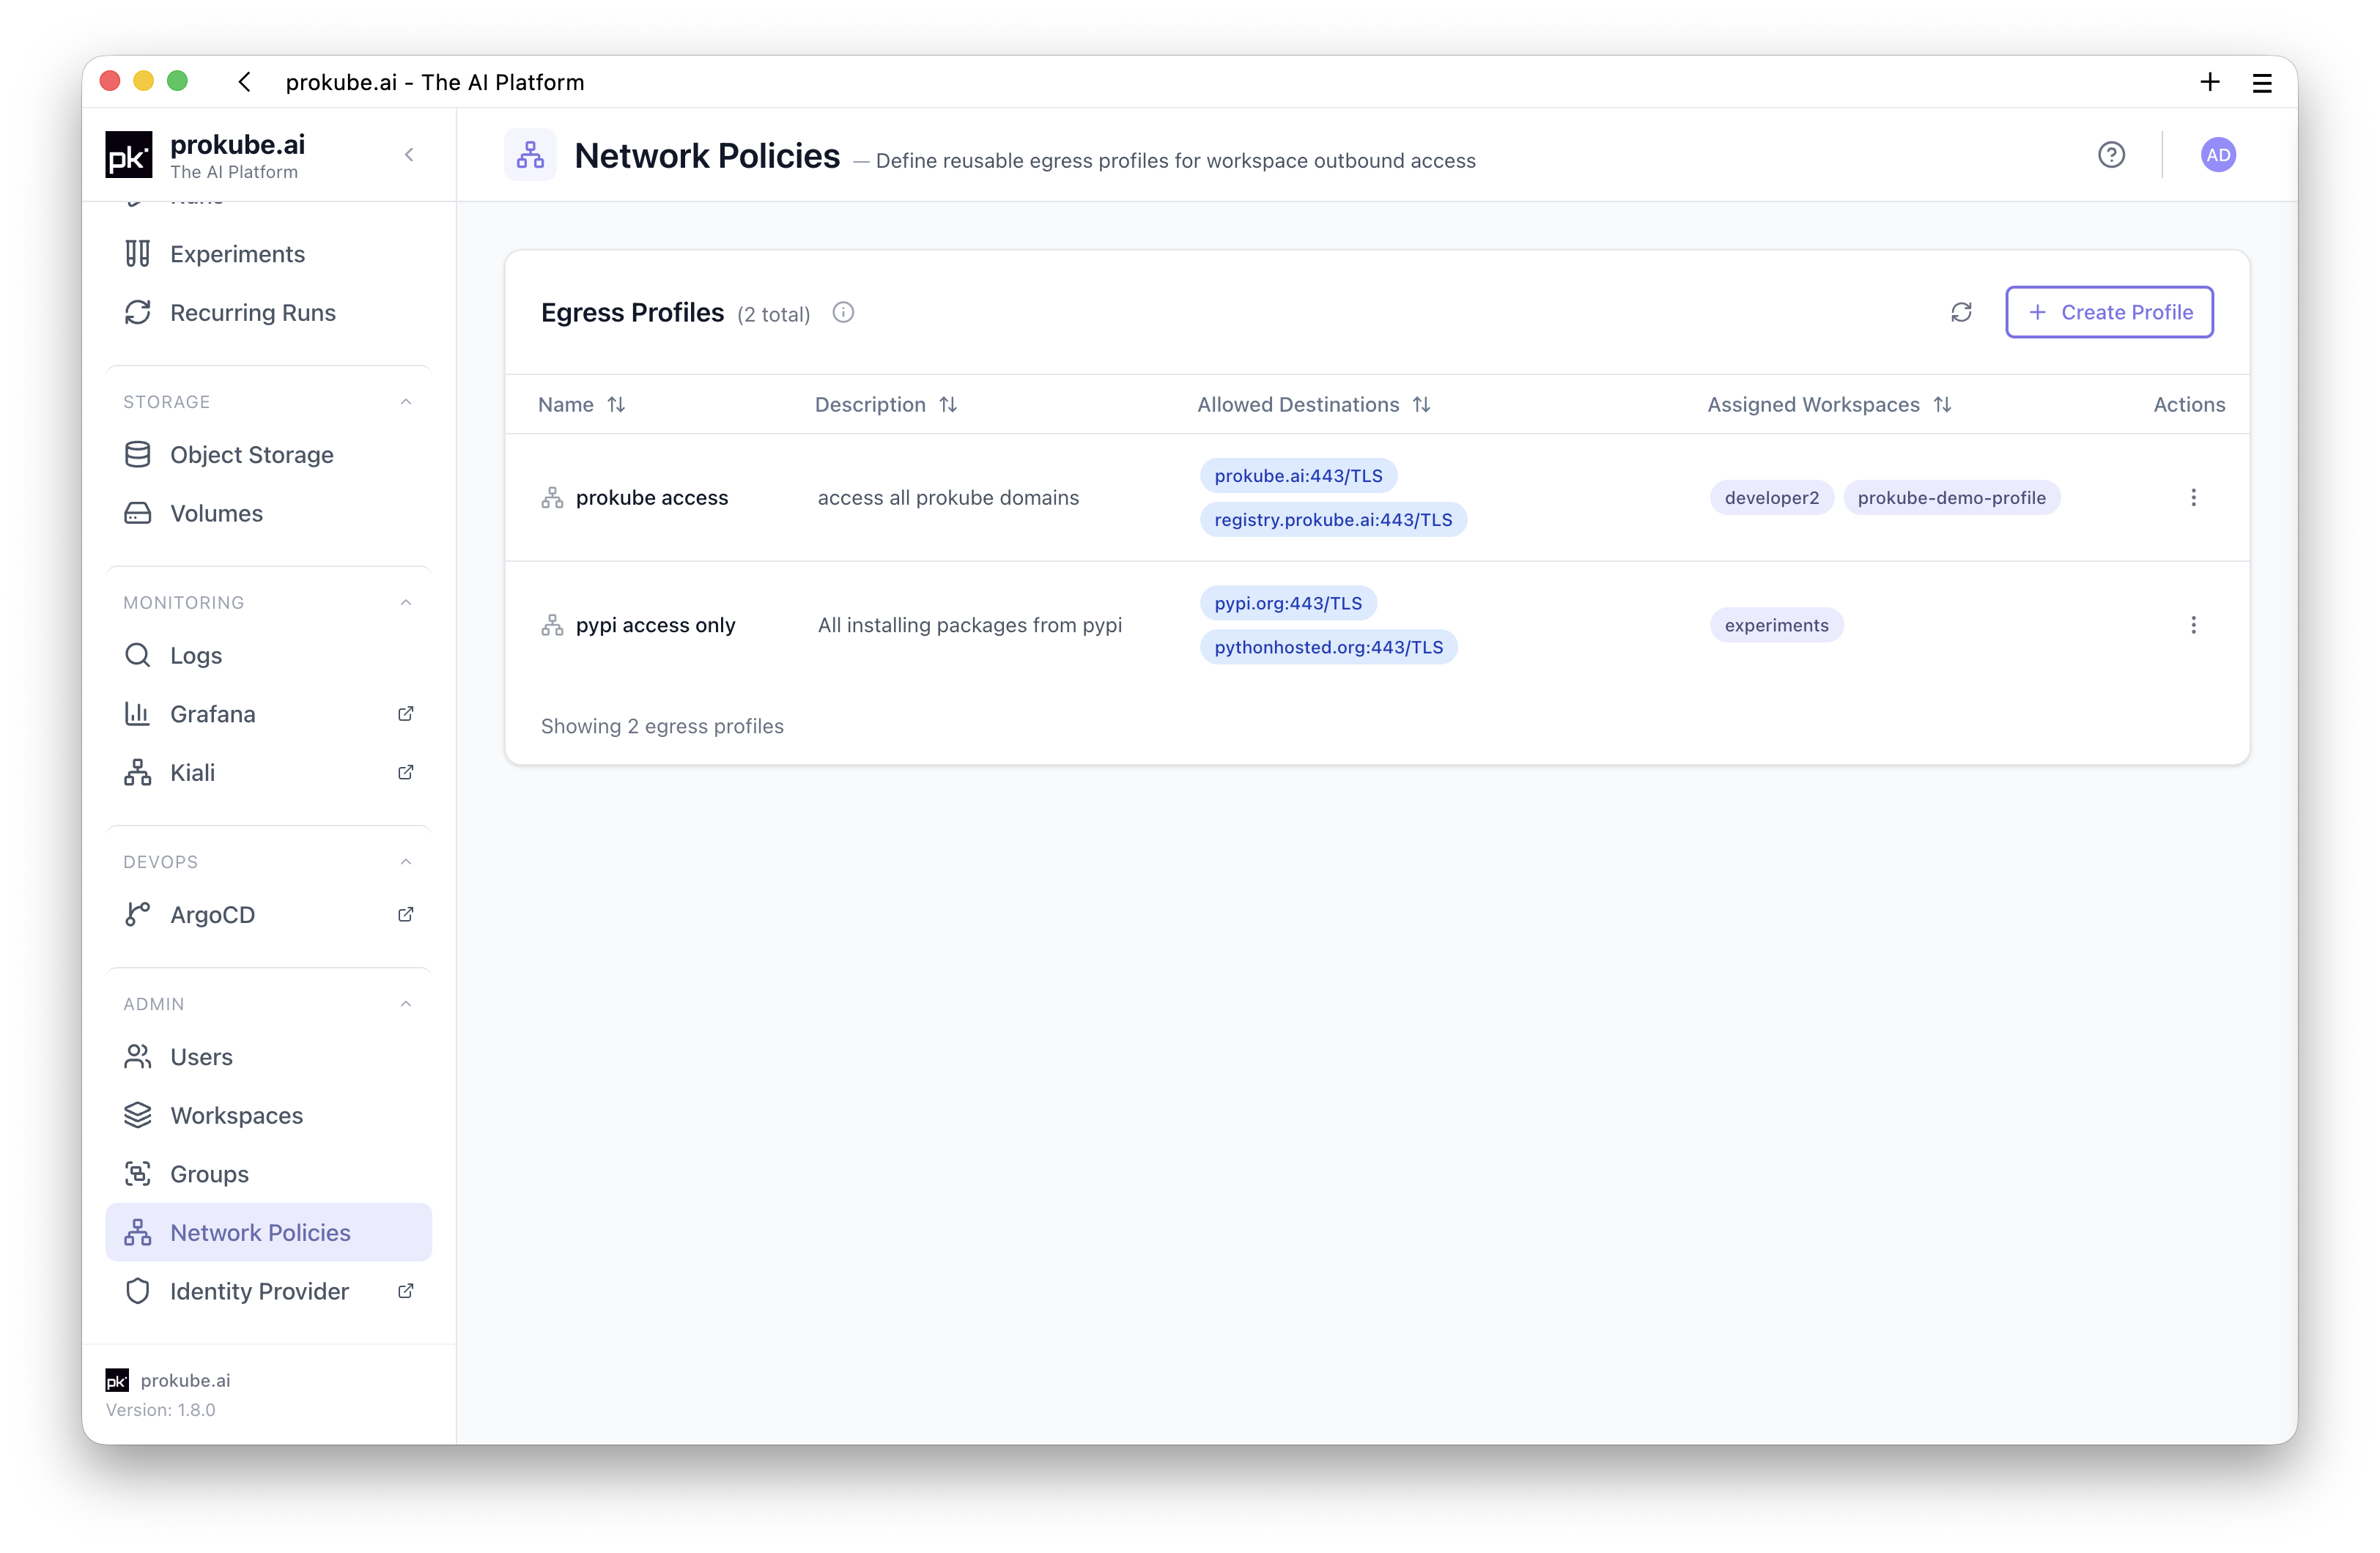Open the hamburger menu in title bar
The height and width of the screenshot is (1553, 2380).
[x=2262, y=83]
